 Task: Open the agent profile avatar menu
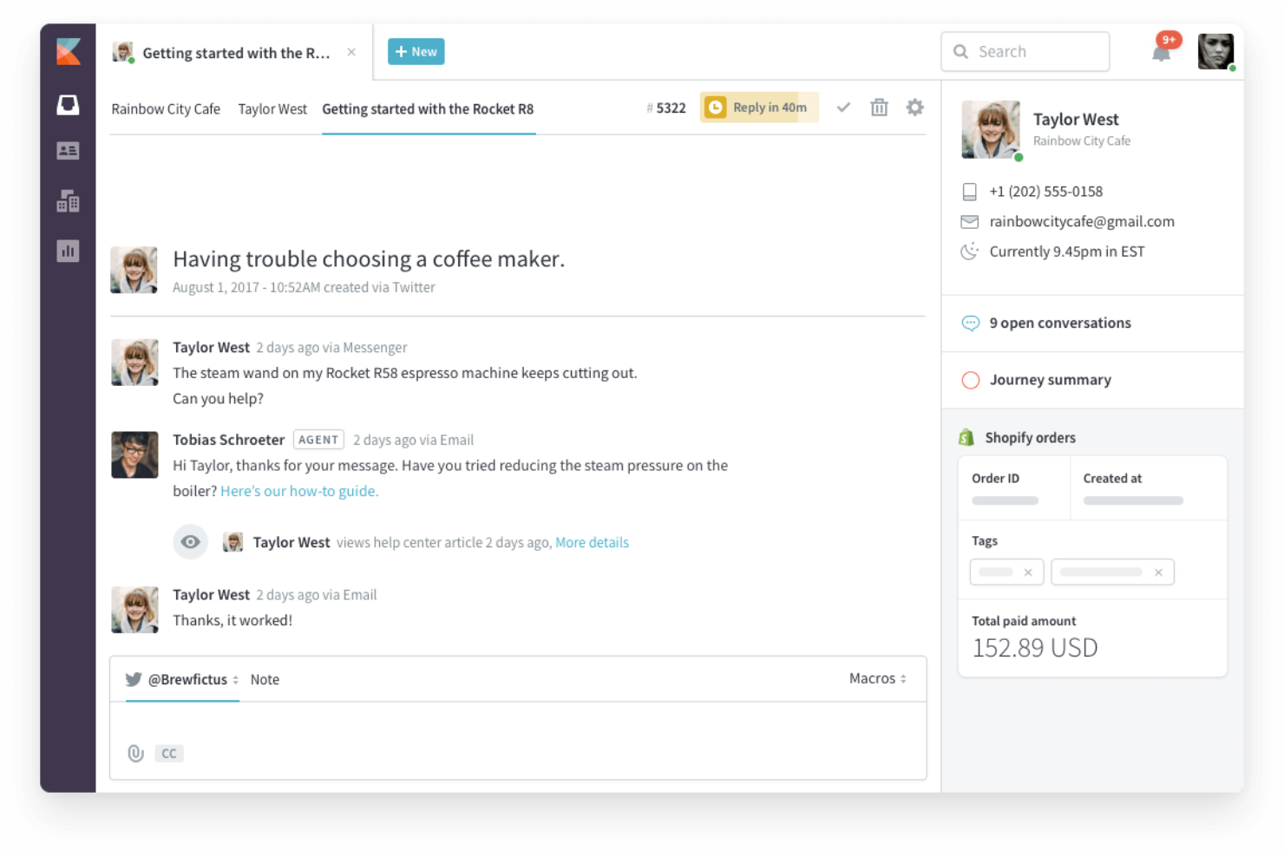1215,52
